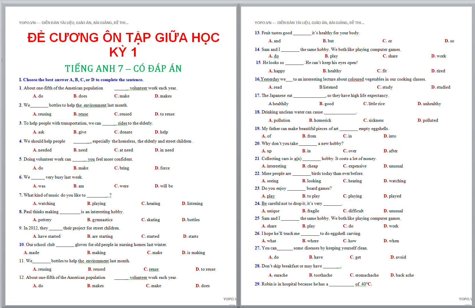Select answer "A. pottery" in question 8
475x308 pixels.
click(x=42, y=220)
